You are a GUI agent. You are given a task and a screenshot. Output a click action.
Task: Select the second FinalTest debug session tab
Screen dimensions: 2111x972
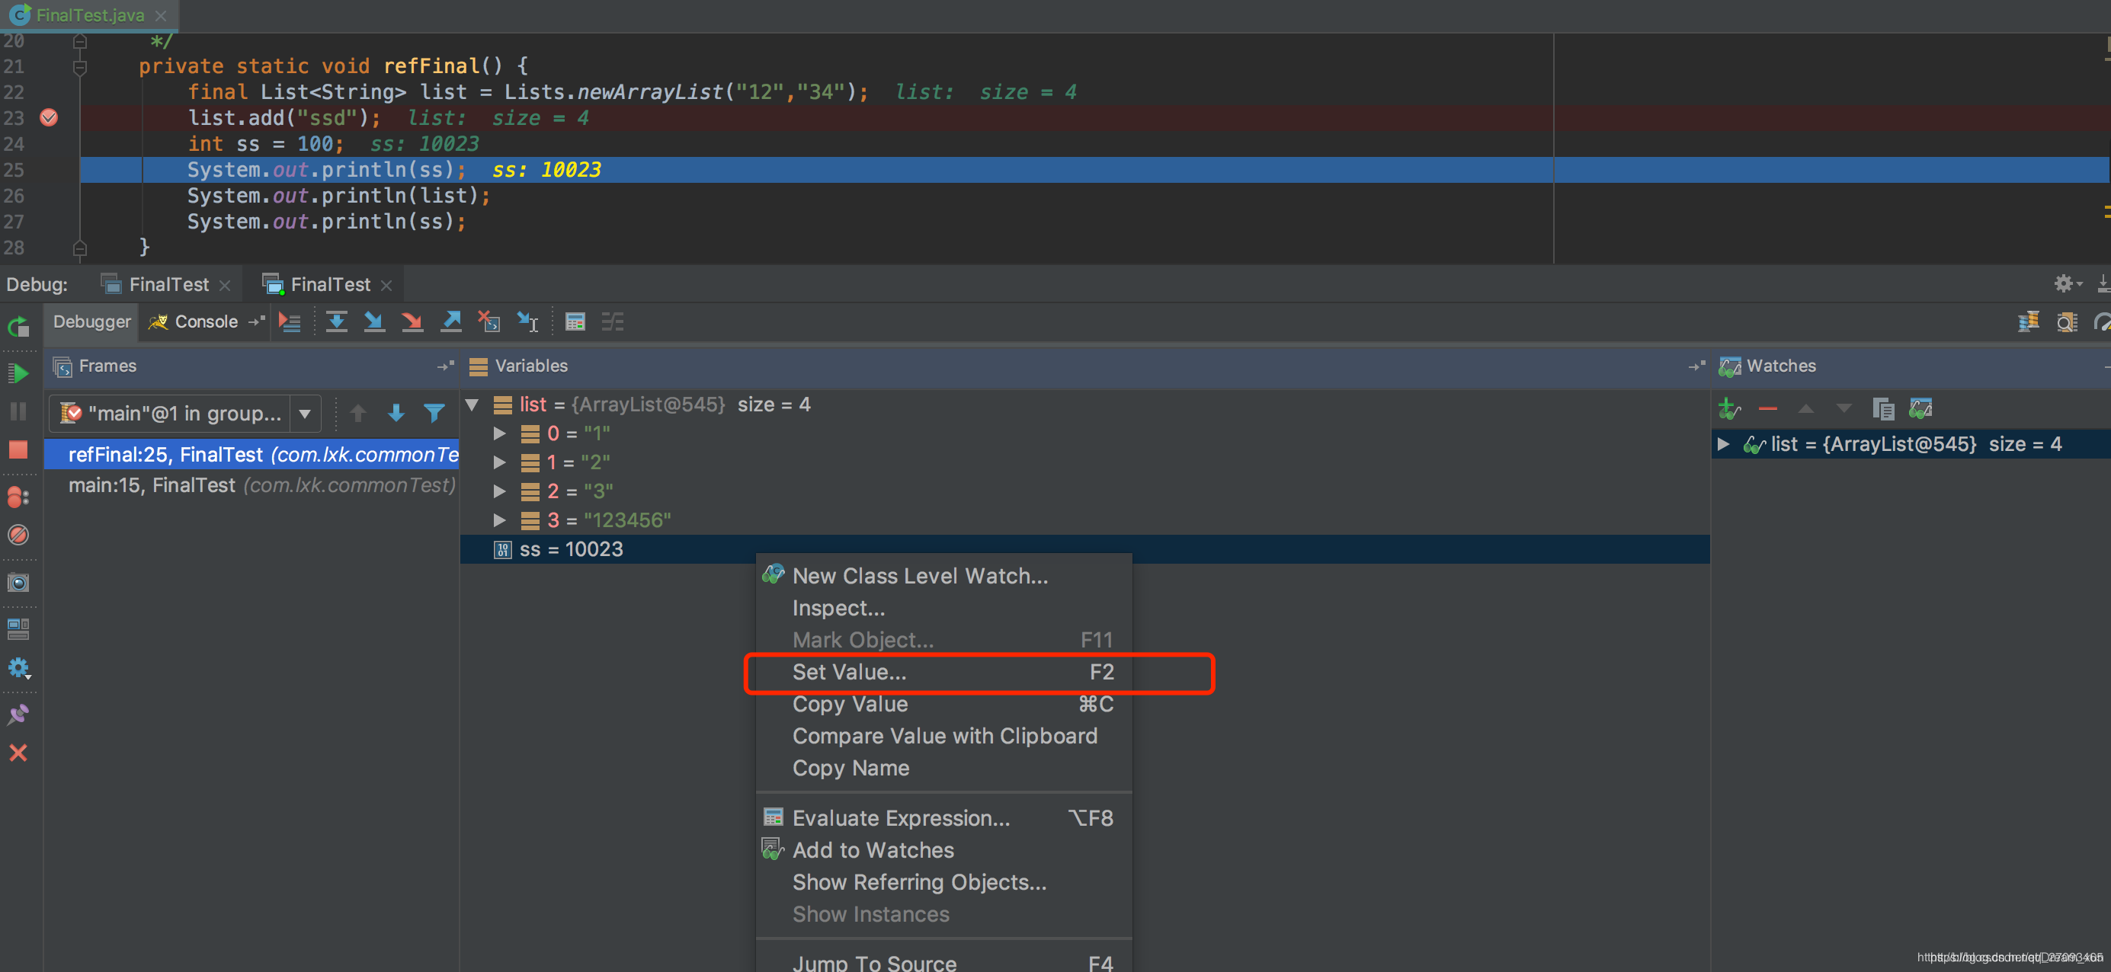[330, 284]
